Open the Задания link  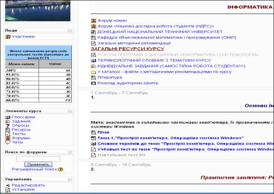[21, 121]
